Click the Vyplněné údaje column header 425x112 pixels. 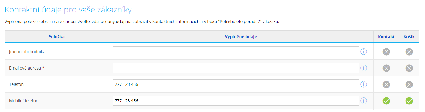(x=241, y=37)
